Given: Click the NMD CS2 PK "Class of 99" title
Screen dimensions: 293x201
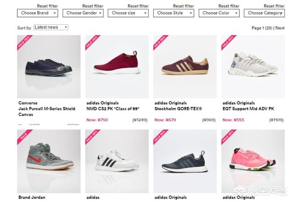Looking at the screenshot, I should pyautogui.click(x=113, y=109).
